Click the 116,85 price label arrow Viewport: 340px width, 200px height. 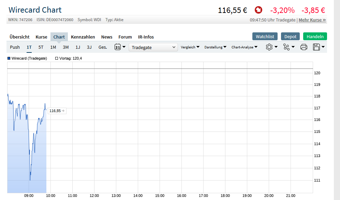63,111
